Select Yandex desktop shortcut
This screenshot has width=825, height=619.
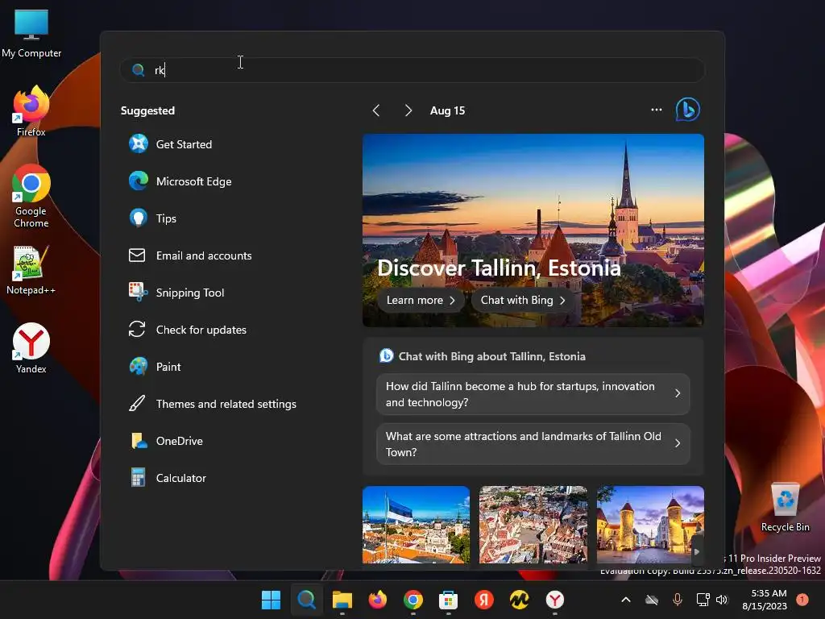[x=31, y=348]
